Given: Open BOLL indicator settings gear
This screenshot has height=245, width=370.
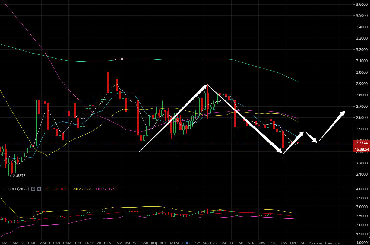Looking at the screenshot, I should (33, 189).
